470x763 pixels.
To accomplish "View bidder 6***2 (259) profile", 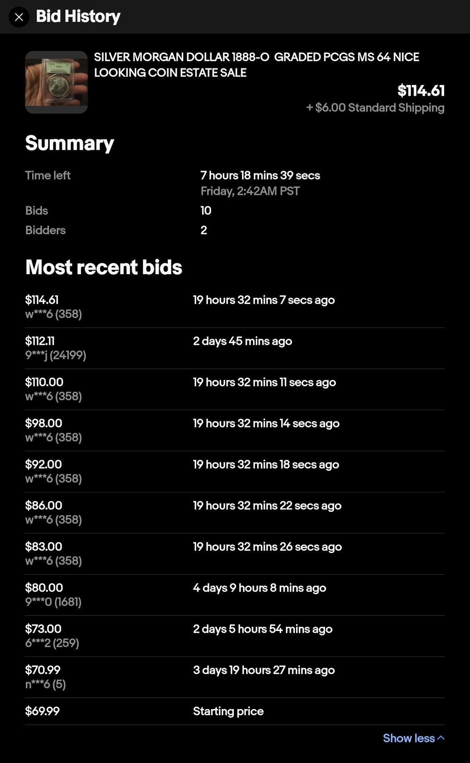I will [x=52, y=643].
